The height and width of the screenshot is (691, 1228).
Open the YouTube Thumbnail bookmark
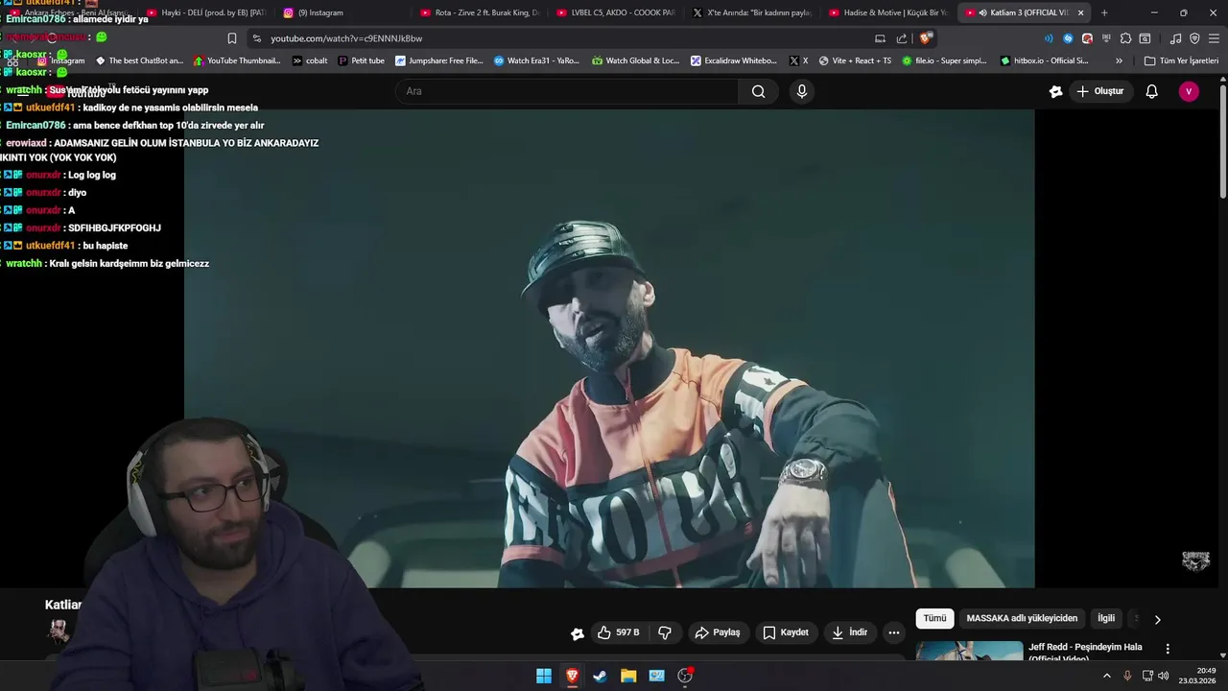coord(237,60)
